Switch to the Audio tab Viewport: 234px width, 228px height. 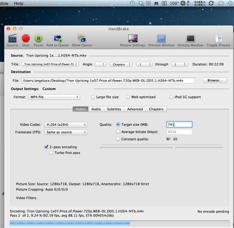pos(96,109)
